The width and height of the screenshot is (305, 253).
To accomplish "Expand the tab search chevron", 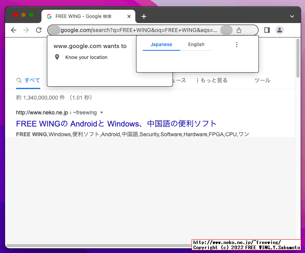I will click(x=292, y=16).
